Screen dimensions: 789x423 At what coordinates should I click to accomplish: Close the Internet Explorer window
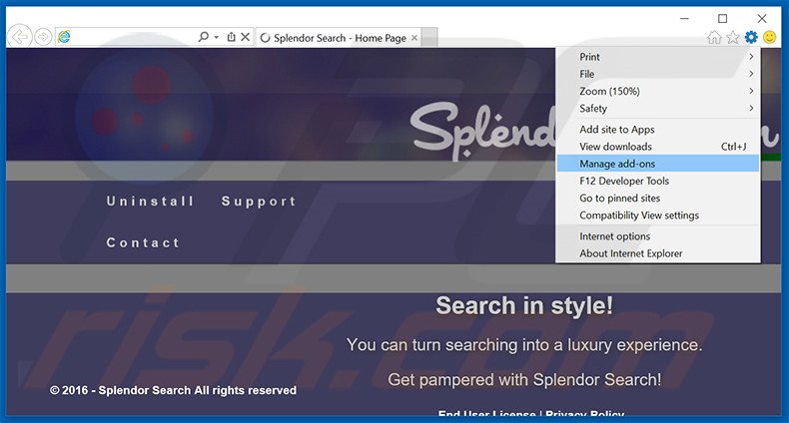(x=762, y=19)
